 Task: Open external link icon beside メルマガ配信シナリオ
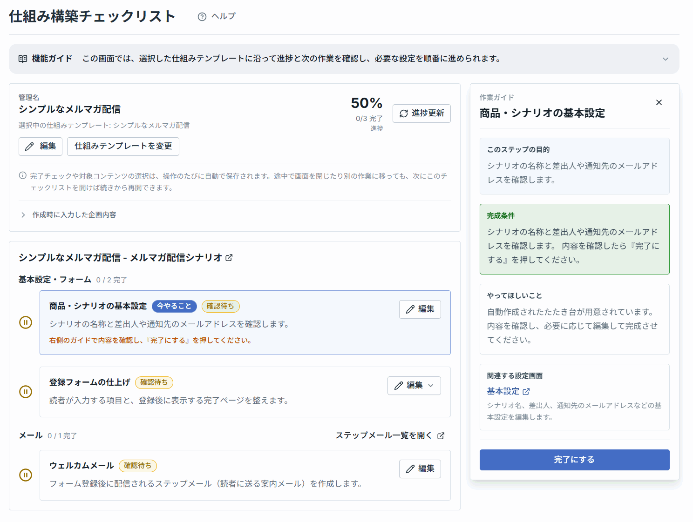229,258
